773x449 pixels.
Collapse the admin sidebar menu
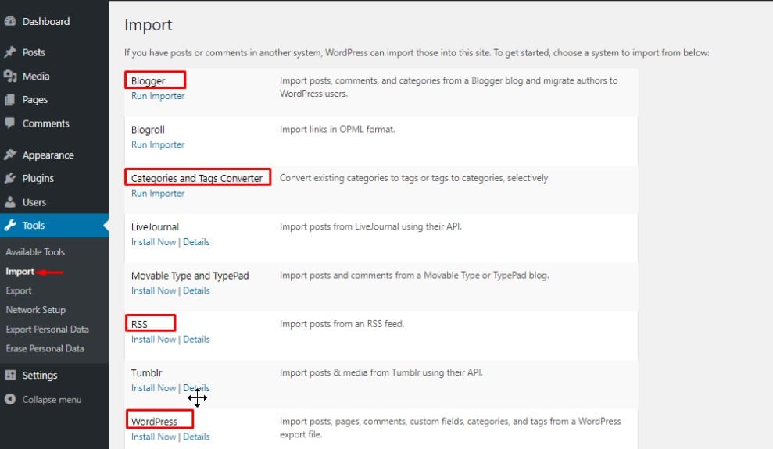tap(51, 400)
